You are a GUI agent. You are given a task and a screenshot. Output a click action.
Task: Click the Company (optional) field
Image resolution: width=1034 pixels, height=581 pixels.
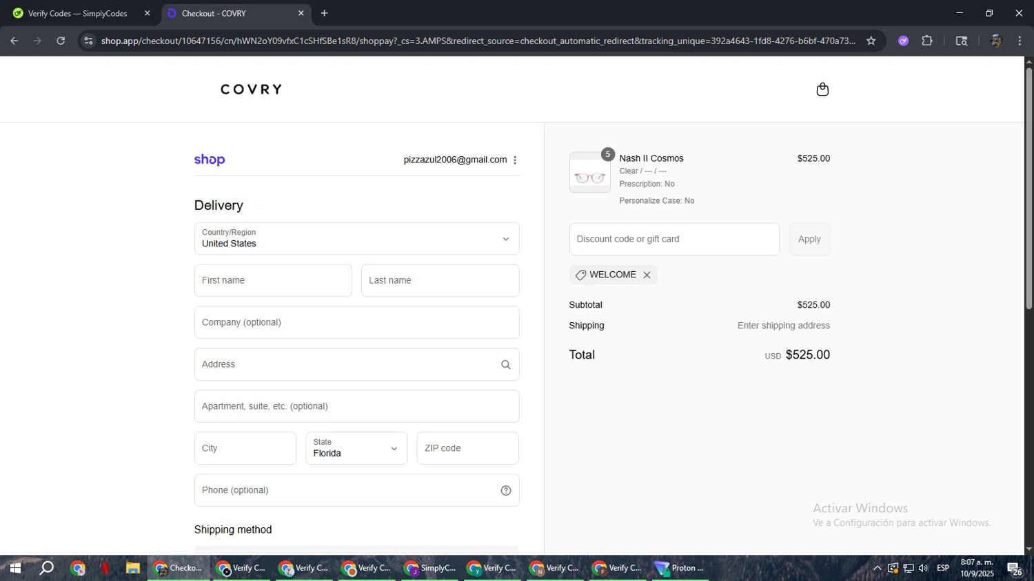pyautogui.click(x=356, y=323)
